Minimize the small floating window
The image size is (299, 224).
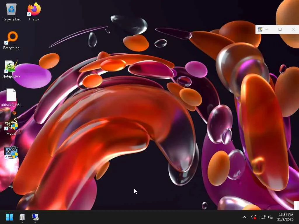point(267,29)
